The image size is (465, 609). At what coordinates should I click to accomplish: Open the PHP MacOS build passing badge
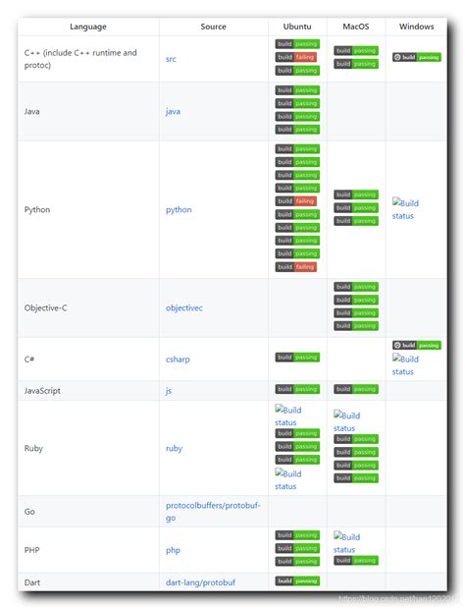point(356,561)
